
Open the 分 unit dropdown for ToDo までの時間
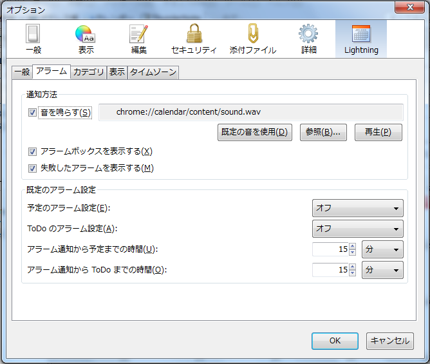point(382,270)
